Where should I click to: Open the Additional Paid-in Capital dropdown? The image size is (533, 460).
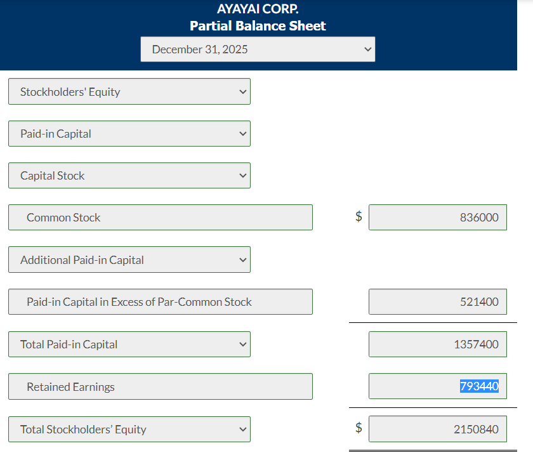pos(129,260)
